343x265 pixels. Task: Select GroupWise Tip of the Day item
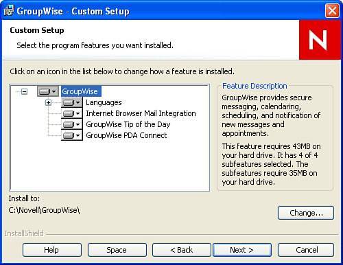128,124
